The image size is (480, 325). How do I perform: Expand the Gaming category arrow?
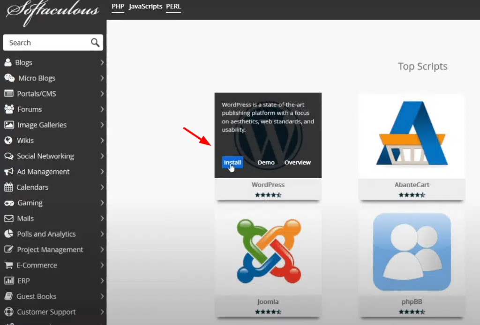coord(102,203)
